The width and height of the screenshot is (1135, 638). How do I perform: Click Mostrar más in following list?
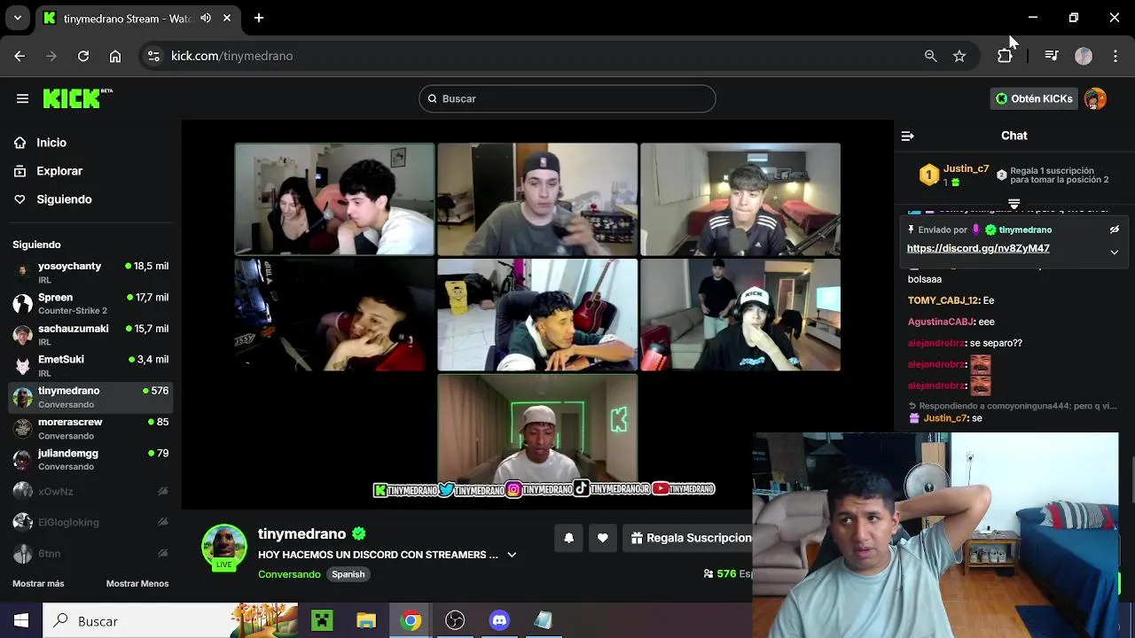pyautogui.click(x=38, y=583)
